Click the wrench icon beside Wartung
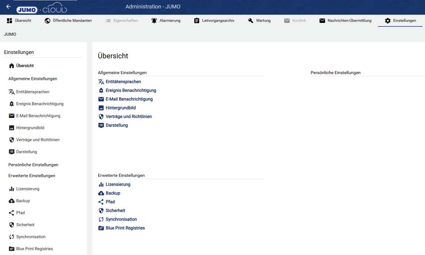This screenshot has height=255, width=425. [251, 21]
